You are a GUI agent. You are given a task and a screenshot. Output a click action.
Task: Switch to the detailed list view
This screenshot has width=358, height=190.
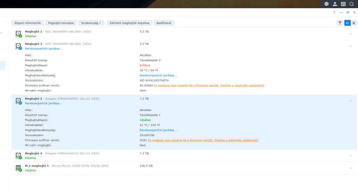click(348, 23)
